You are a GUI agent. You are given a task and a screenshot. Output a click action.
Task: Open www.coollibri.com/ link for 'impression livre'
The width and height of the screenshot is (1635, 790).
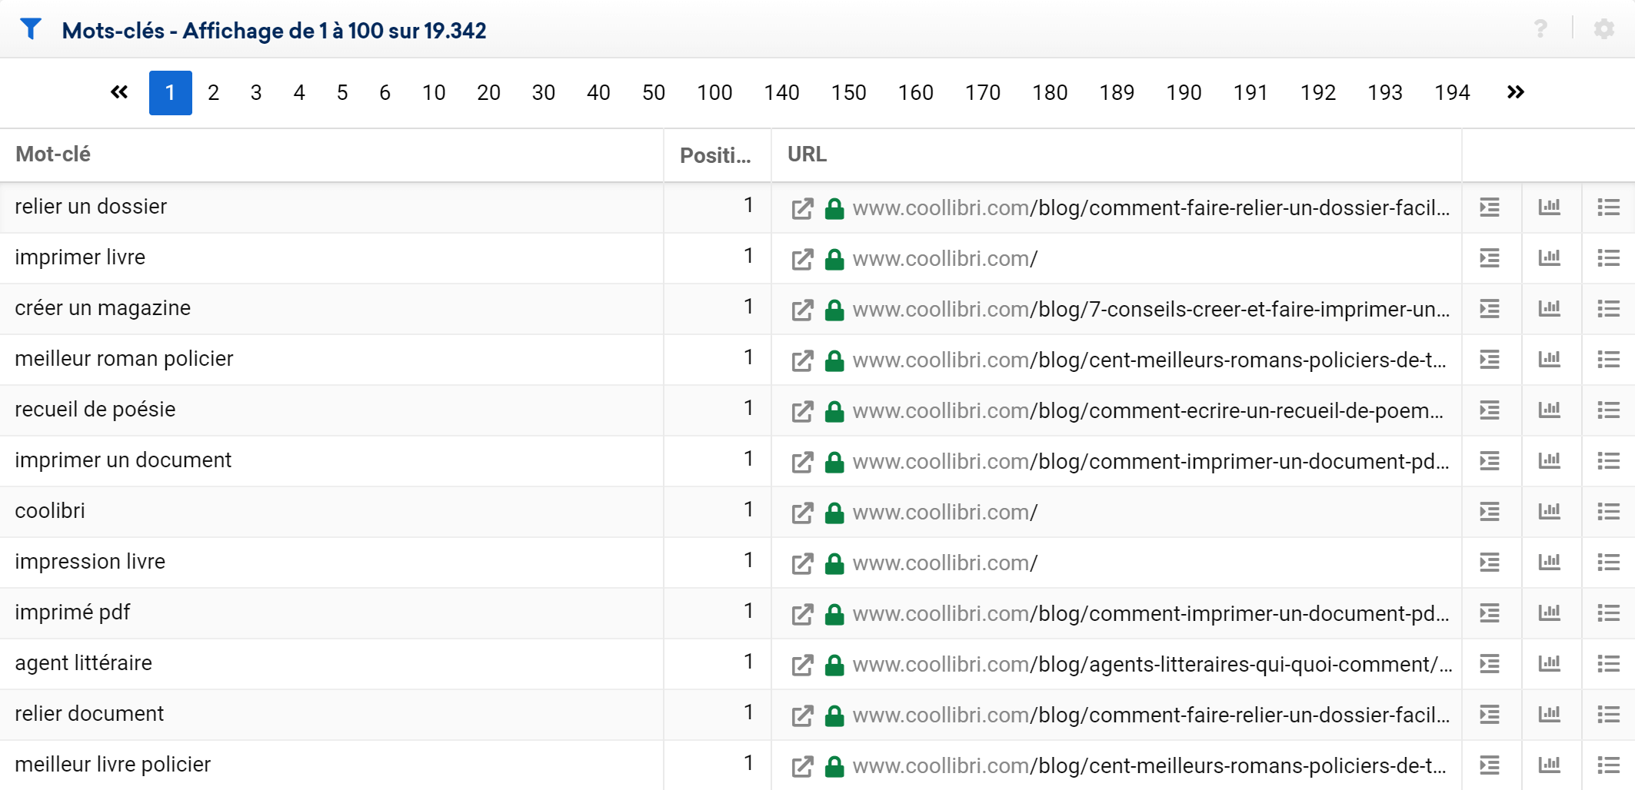click(945, 563)
